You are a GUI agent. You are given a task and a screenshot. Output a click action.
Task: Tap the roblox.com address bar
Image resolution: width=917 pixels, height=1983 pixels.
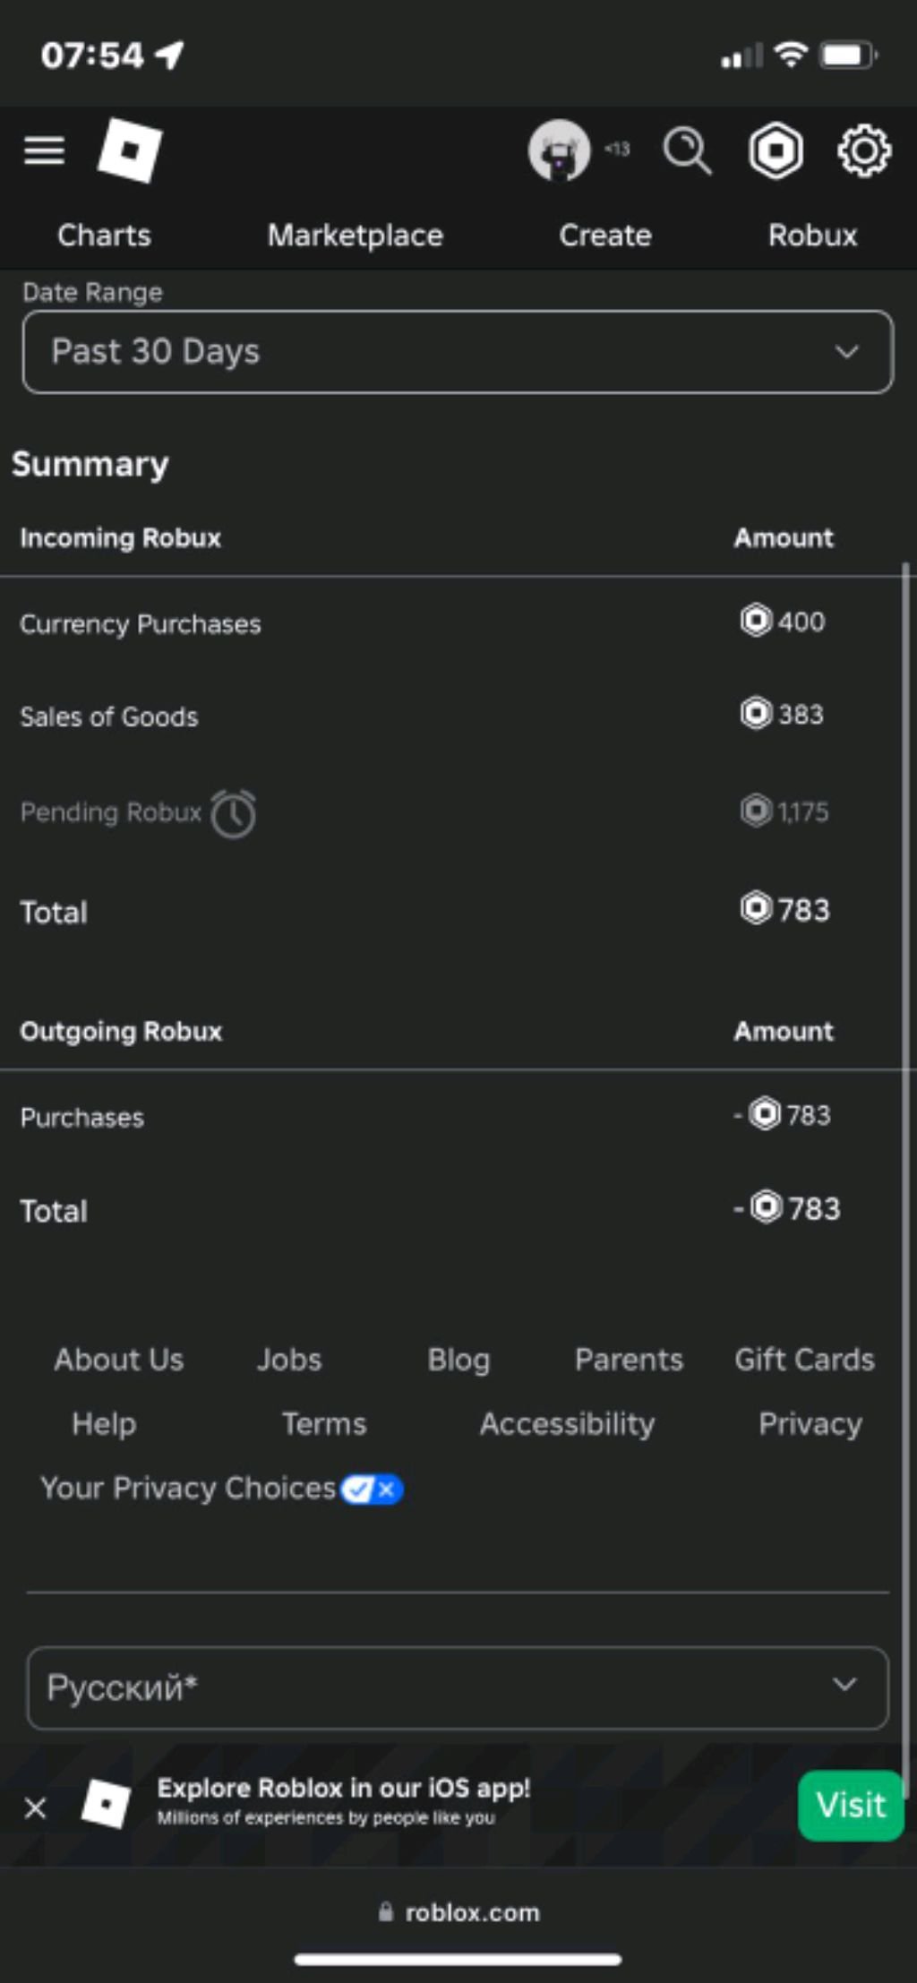pyautogui.click(x=458, y=1912)
